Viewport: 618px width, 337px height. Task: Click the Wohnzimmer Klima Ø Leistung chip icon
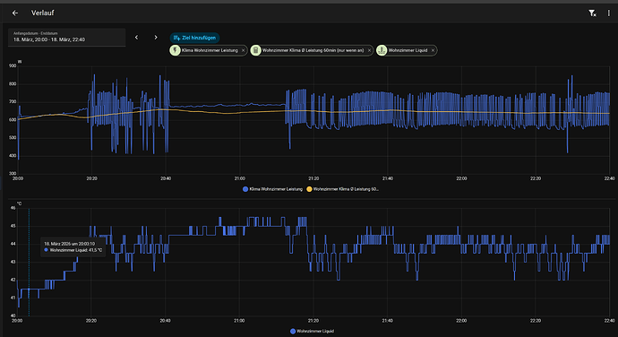tap(256, 50)
